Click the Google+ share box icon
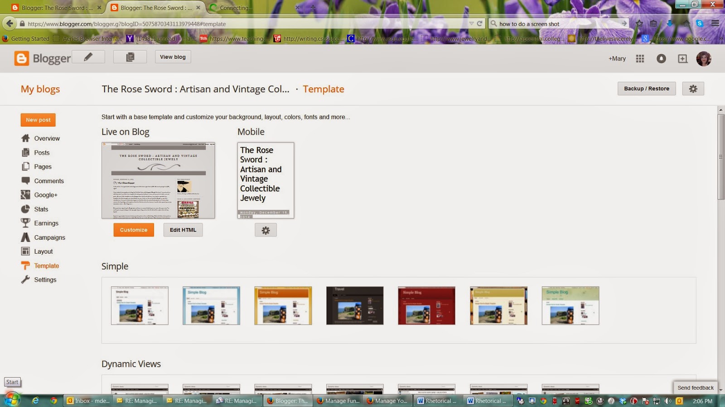 click(682, 58)
